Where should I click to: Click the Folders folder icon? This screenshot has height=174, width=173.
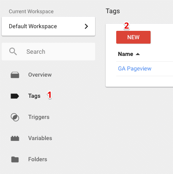tap(15, 159)
